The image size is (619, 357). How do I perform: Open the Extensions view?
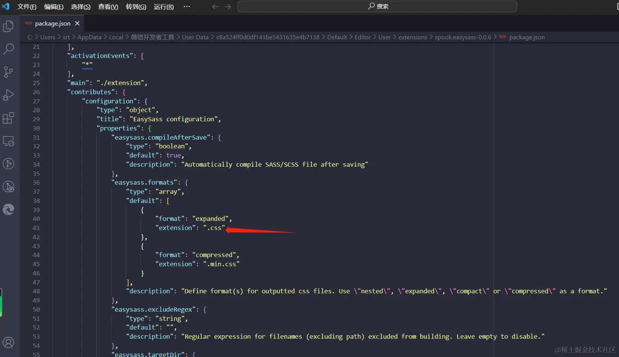8,118
